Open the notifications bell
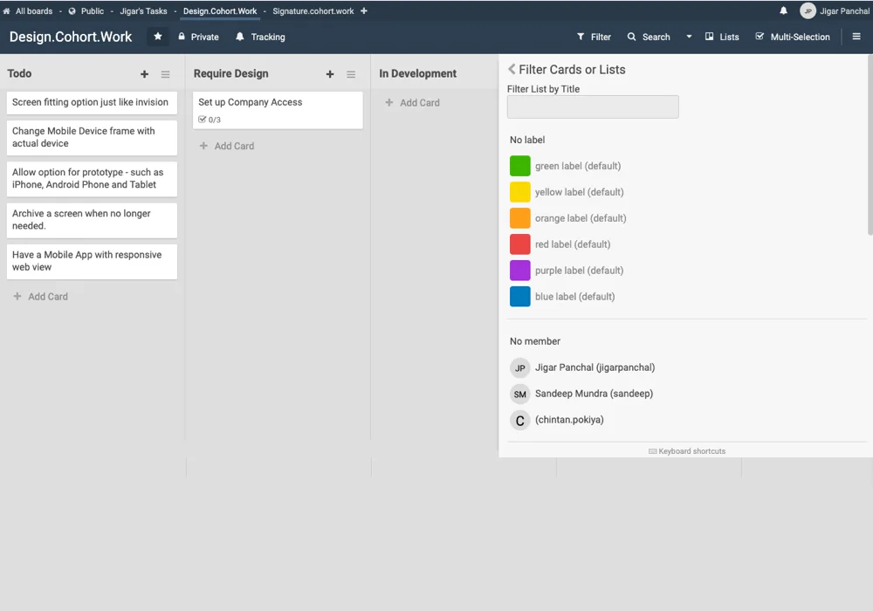The image size is (873, 611). coord(783,11)
